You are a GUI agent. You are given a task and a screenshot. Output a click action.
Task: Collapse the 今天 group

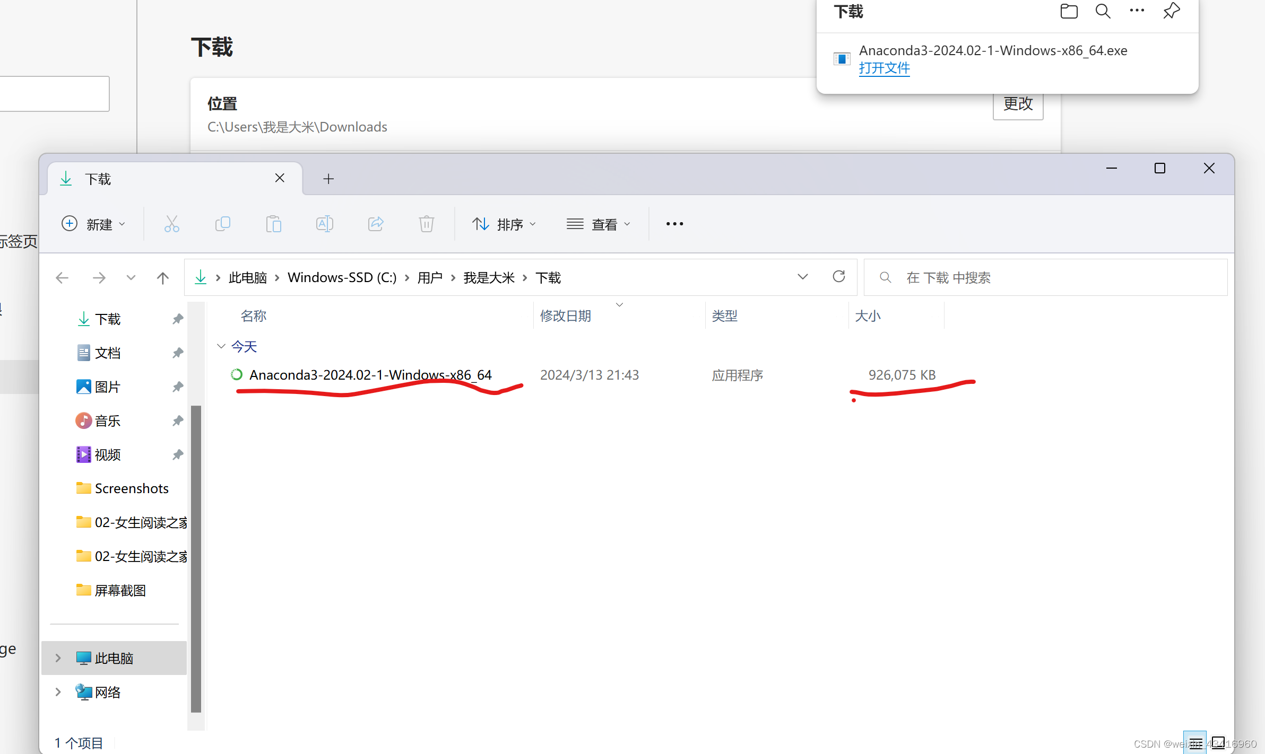pyautogui.click(x=221, y=347)
